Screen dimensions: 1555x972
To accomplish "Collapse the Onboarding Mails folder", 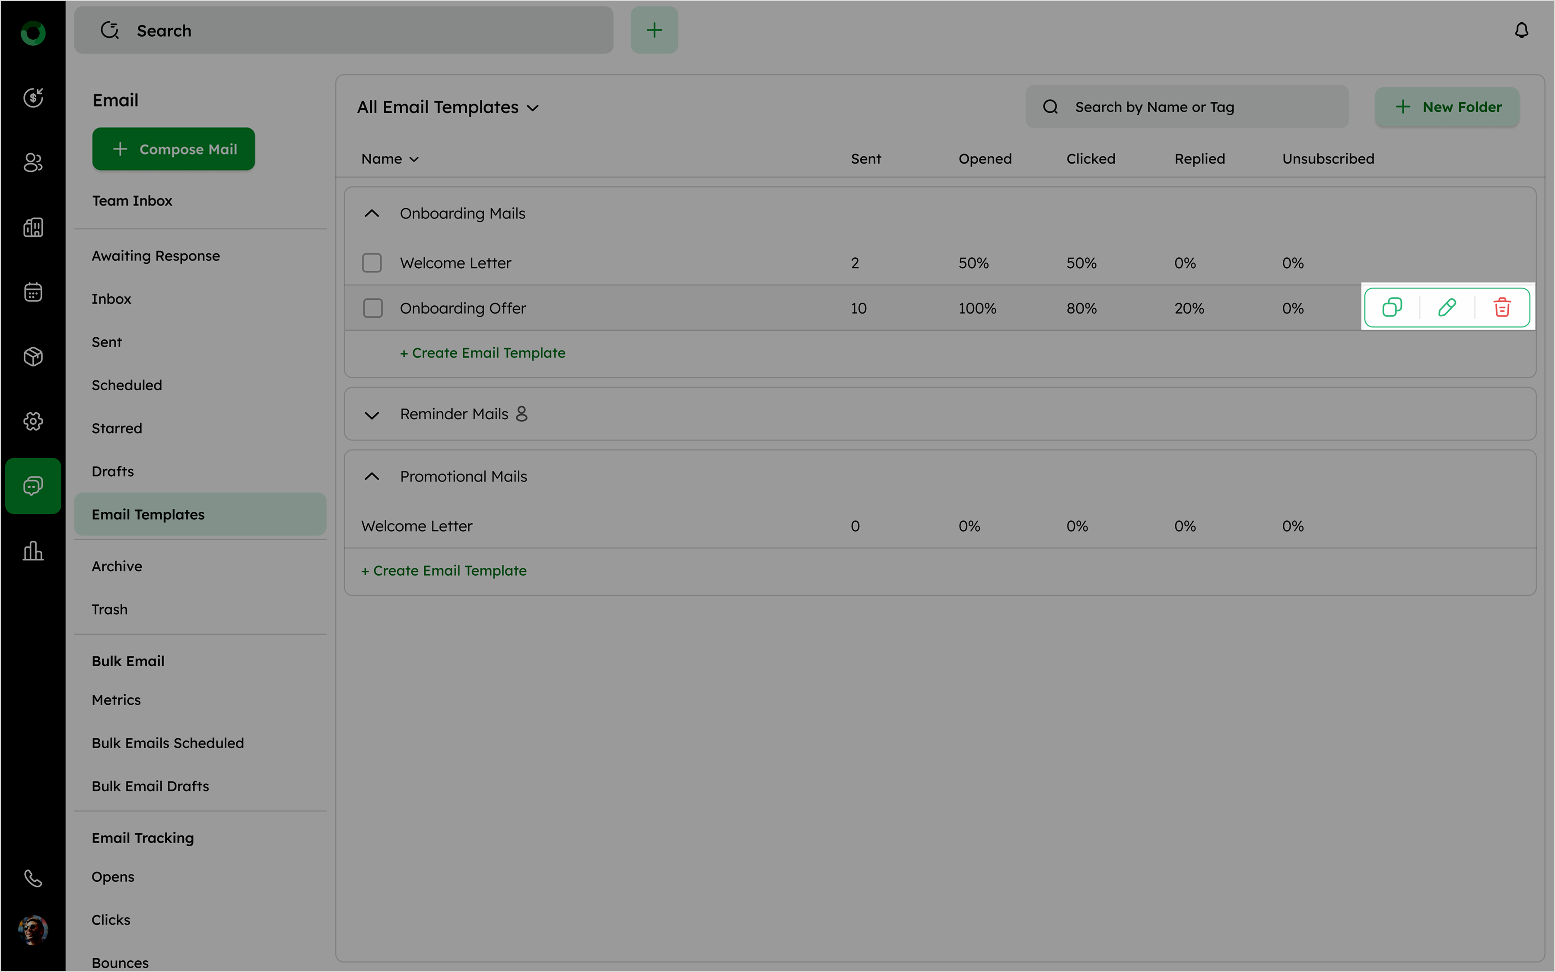I will [372, 213].
